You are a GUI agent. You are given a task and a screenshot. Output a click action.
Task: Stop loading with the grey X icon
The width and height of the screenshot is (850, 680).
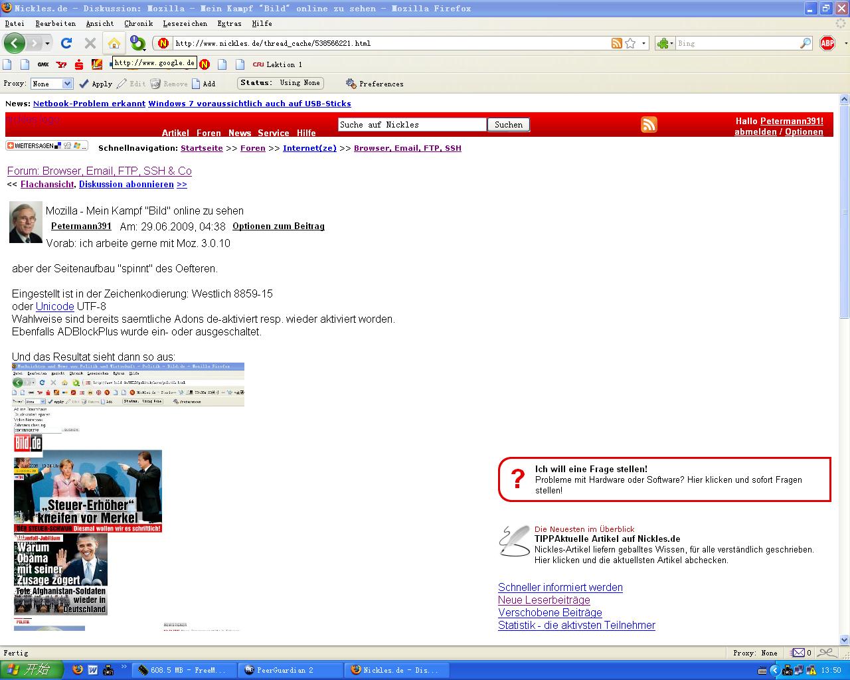[x=90, y=43]
